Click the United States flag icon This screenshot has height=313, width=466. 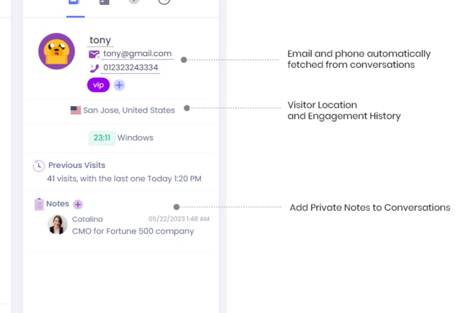coord(76,110)
